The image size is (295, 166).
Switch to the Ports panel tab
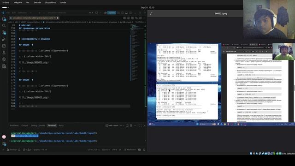click(61, 125)
